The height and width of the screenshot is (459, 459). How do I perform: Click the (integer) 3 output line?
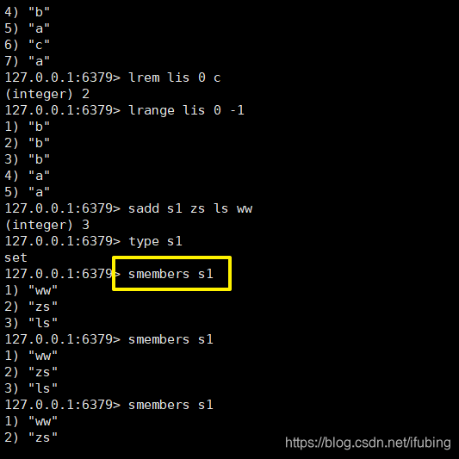[47, 225]
